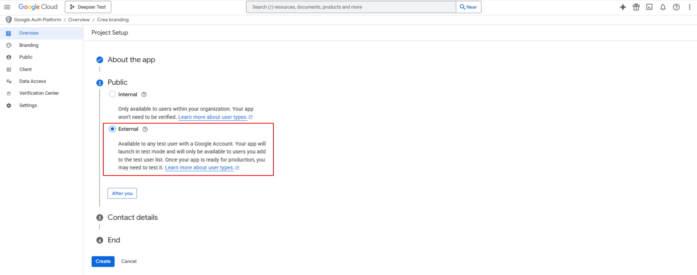The height and width of the screenshot is (275, 697).
Task: Open the gift free trial icon
Action: point(636,7)
